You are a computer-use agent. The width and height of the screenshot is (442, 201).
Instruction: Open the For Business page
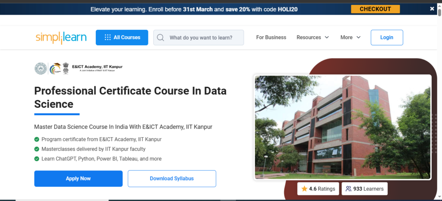(271, 38)
